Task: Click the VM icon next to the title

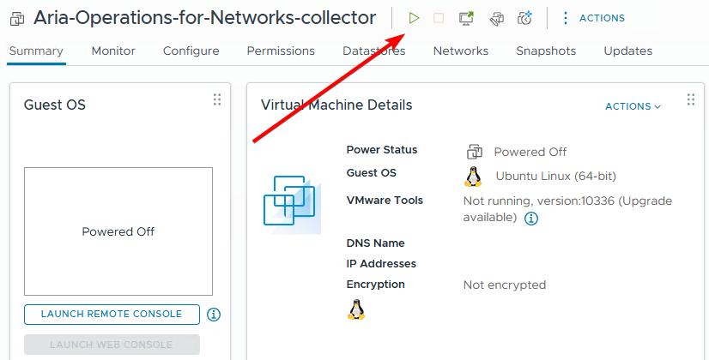Action: [16, 19]
